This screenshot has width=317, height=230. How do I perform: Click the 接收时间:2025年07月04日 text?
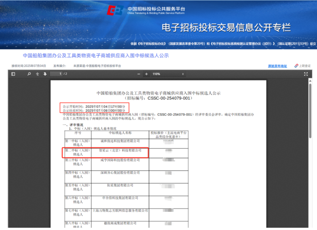click(29, 66)
